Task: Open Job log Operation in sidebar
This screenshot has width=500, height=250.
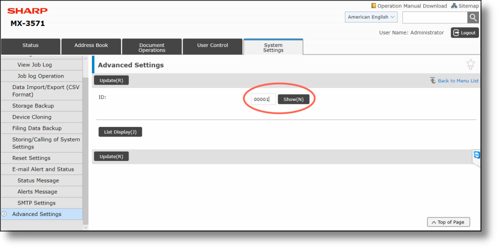Action: pos(41,76)
